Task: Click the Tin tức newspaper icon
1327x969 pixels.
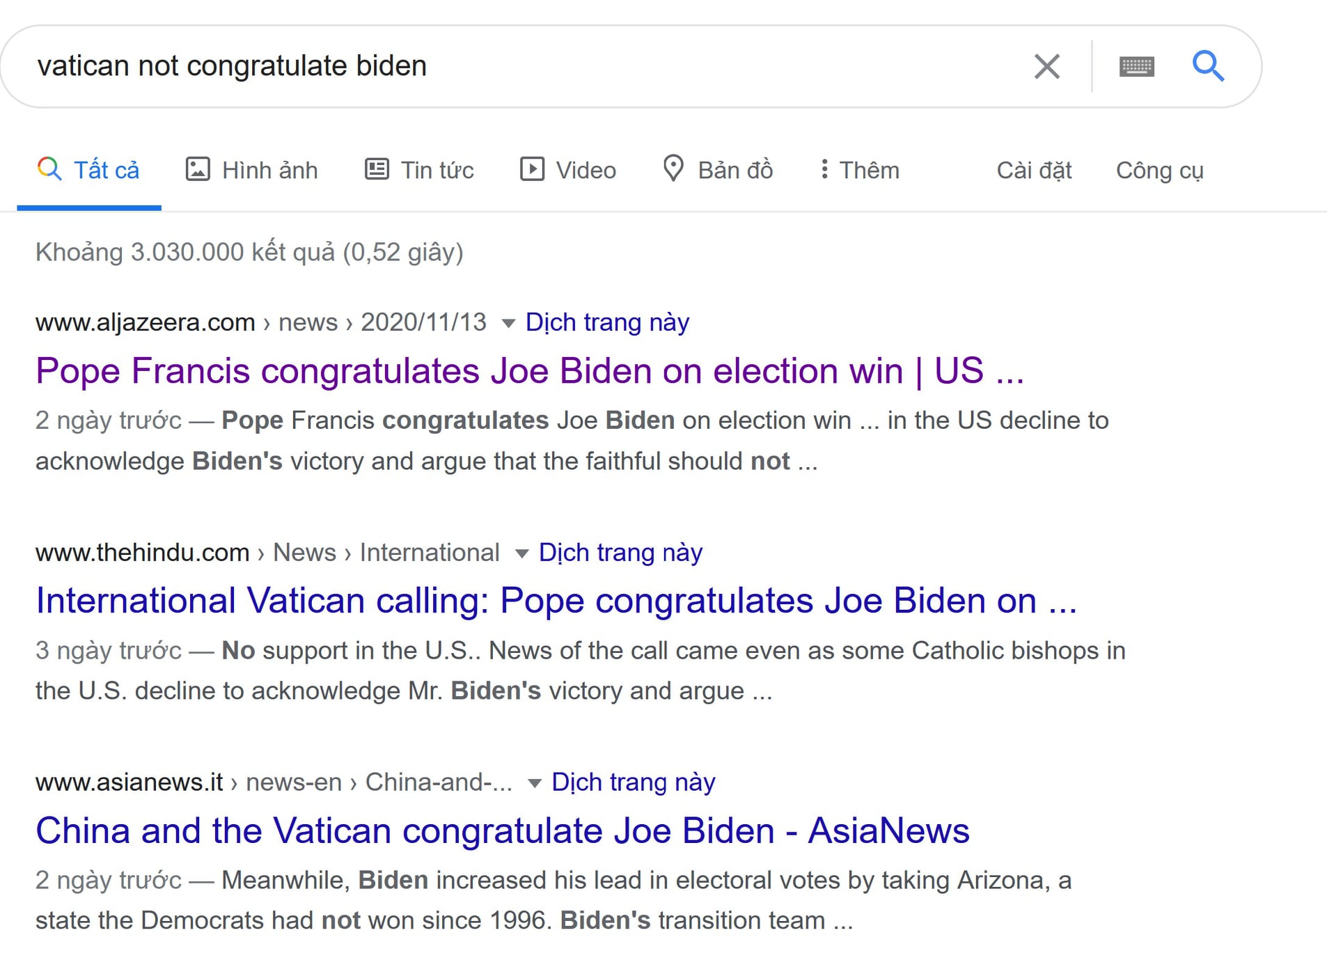Action: (377, 169)
